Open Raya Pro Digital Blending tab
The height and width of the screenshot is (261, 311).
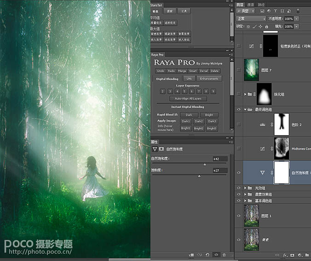pos(167,79)
